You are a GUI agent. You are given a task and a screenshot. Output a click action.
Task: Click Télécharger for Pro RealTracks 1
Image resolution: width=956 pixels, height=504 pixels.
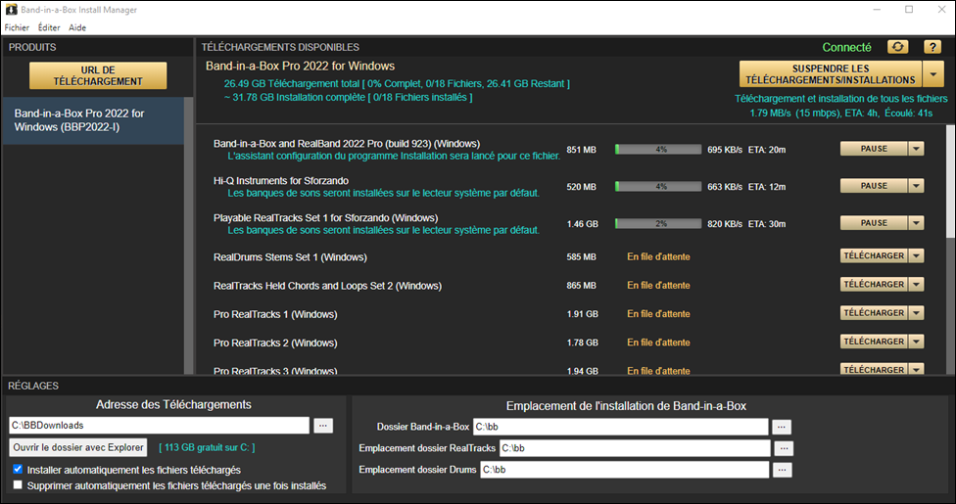point(874,313)
